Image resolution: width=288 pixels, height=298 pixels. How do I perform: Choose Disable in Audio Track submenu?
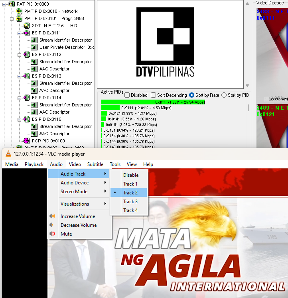(129, 175)
